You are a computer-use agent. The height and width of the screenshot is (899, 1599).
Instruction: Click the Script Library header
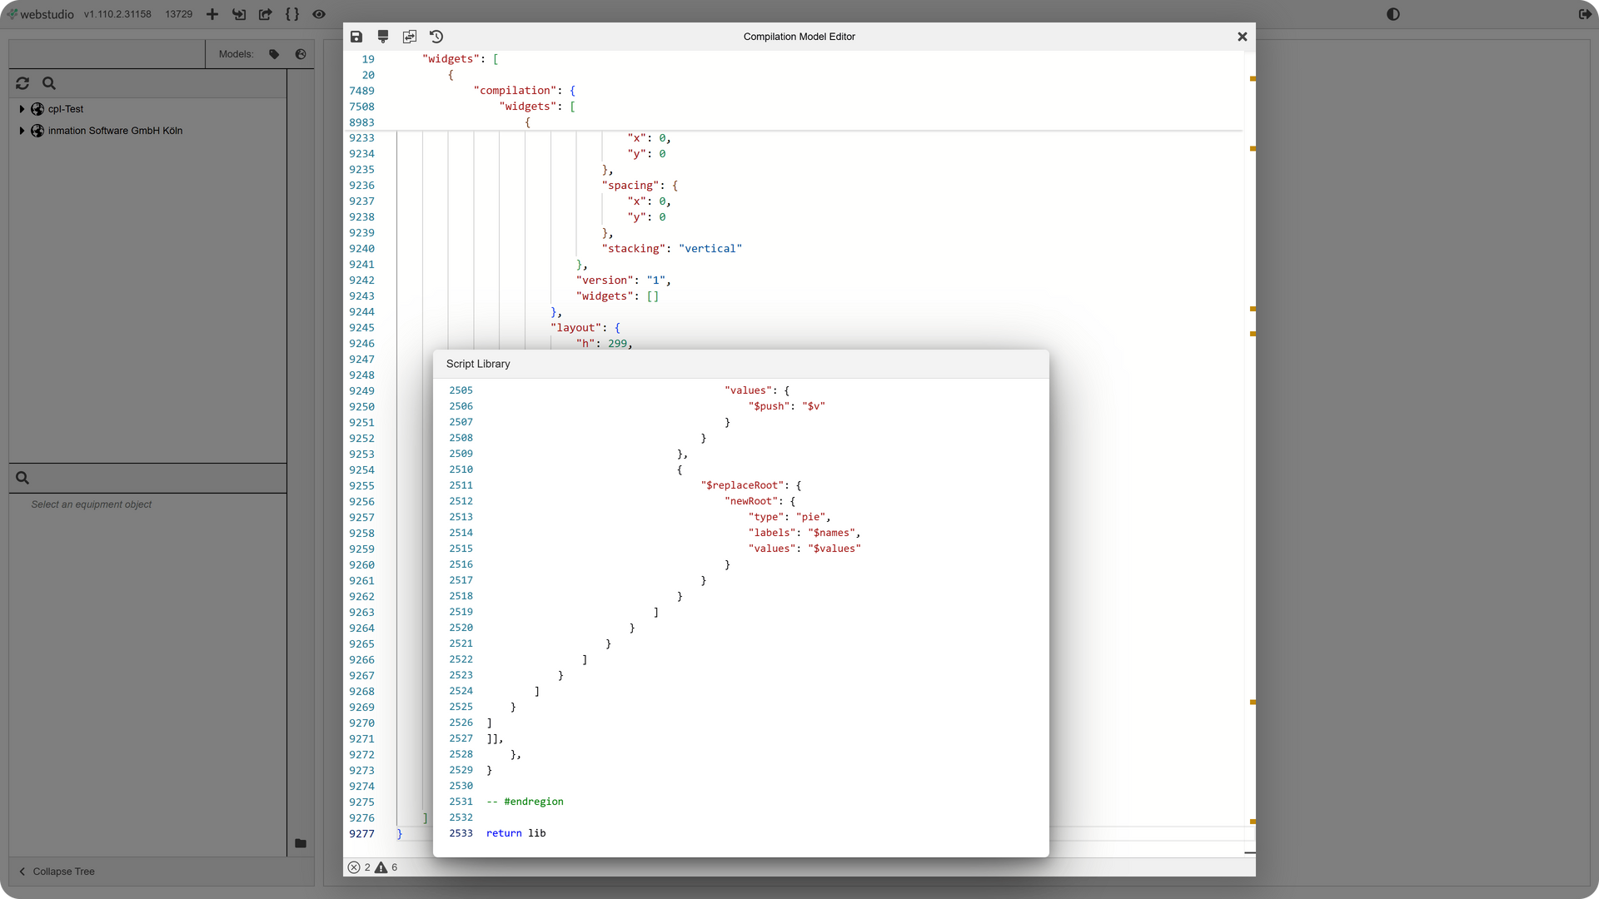[x=740, y=364]
